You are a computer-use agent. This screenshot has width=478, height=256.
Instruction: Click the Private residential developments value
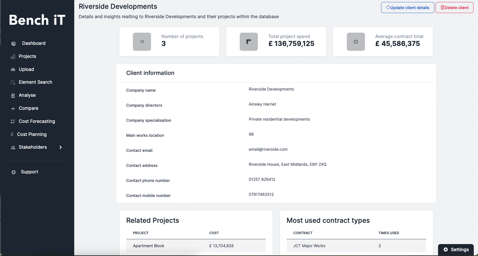[x=279, y=119]
